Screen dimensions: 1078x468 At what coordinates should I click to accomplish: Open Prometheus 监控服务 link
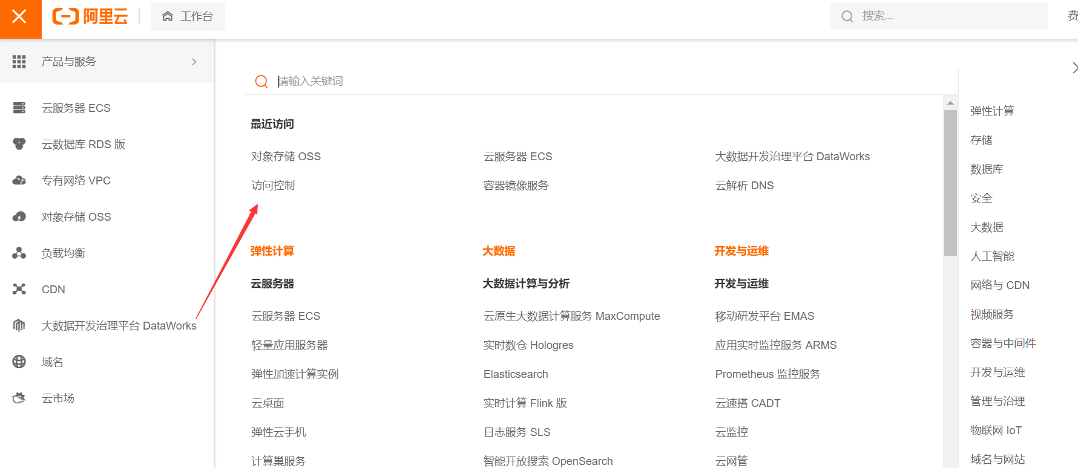[767, 374]
